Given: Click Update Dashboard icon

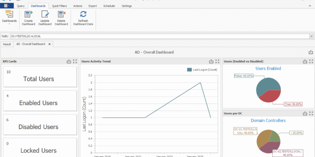Looking at the screenshot, I should pos(45,14).
